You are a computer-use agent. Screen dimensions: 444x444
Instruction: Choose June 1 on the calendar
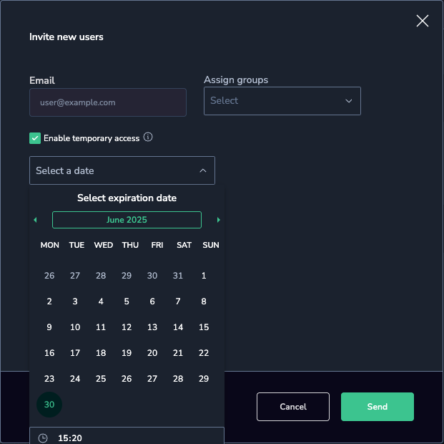click(x=204, y=276)
